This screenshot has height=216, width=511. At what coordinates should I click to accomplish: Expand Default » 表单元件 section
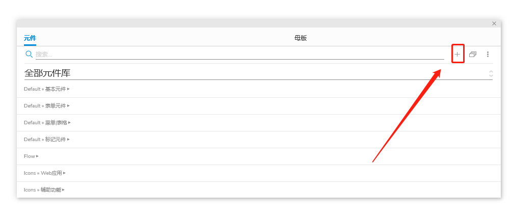[x=46, y=106]
